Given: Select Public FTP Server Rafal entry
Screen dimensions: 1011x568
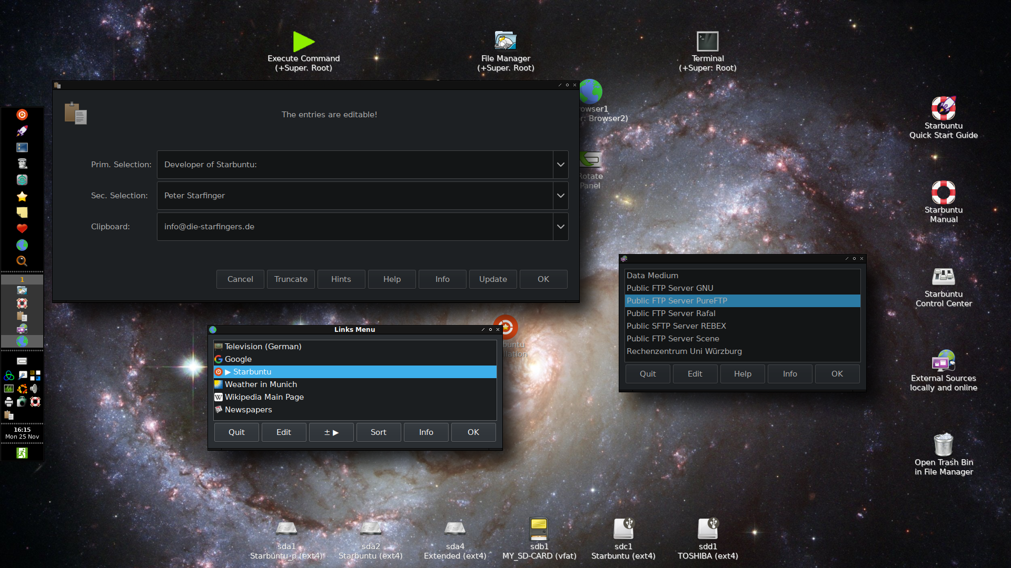Looking at the screenshot, I should click(x=742, y=313).
